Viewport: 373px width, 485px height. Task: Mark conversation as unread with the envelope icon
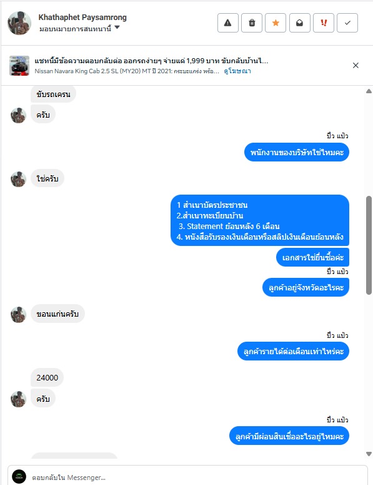pyautogui.click(x=299, y=23)
